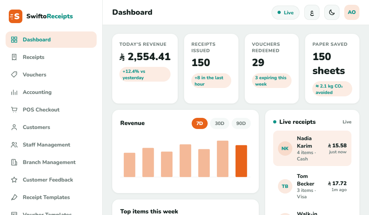Open POS Checkout
The width and height of the screenshot is (369, 215).
[51, 109]
